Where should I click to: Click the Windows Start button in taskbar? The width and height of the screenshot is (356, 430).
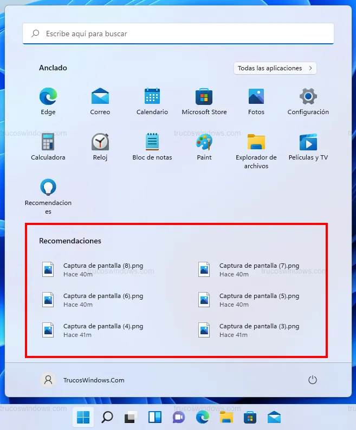click(83, 417)
